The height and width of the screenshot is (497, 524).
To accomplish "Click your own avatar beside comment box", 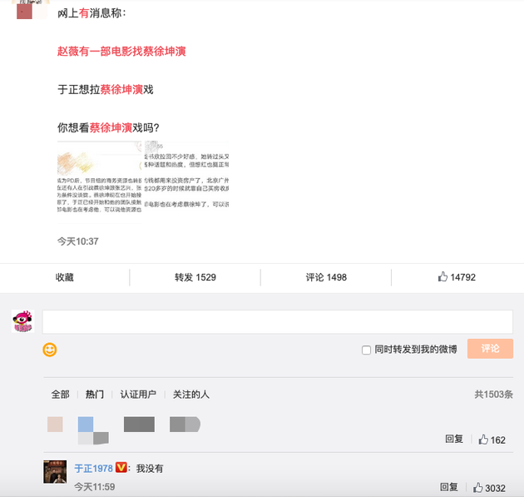I will tap(22, 321).
